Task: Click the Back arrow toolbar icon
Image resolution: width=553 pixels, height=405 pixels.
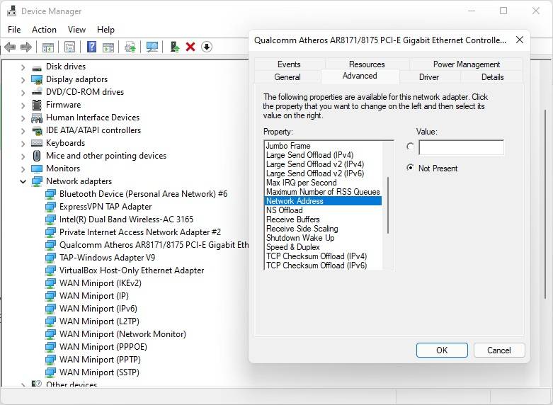Action: (10, 47)
